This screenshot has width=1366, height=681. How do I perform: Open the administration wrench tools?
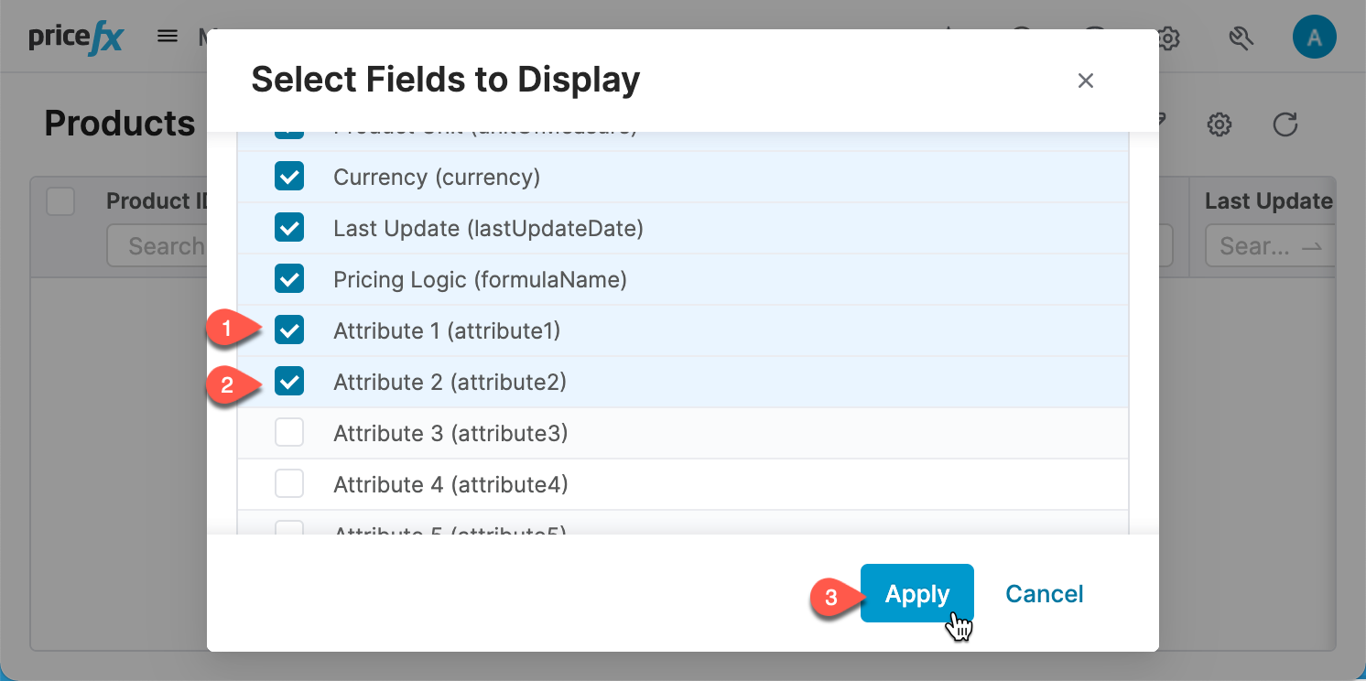1241,38
